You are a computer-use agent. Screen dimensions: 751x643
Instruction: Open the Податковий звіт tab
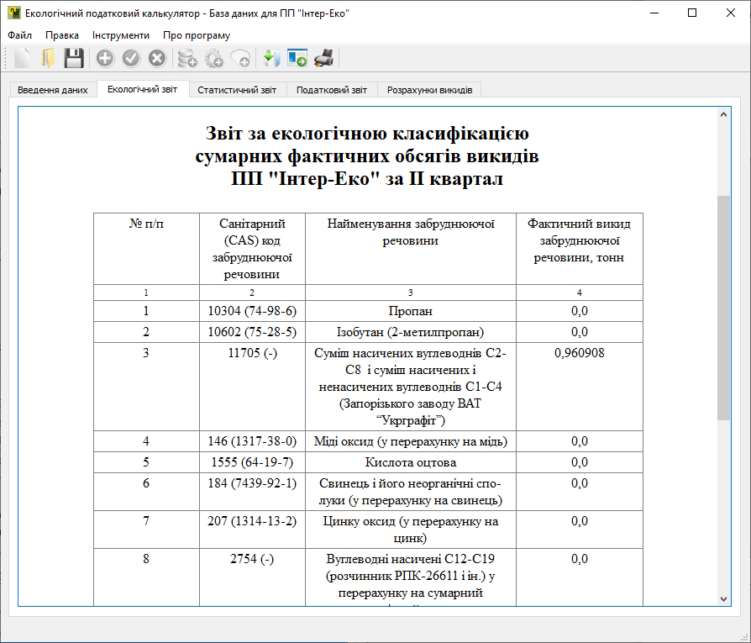click(x=332, y=90)
